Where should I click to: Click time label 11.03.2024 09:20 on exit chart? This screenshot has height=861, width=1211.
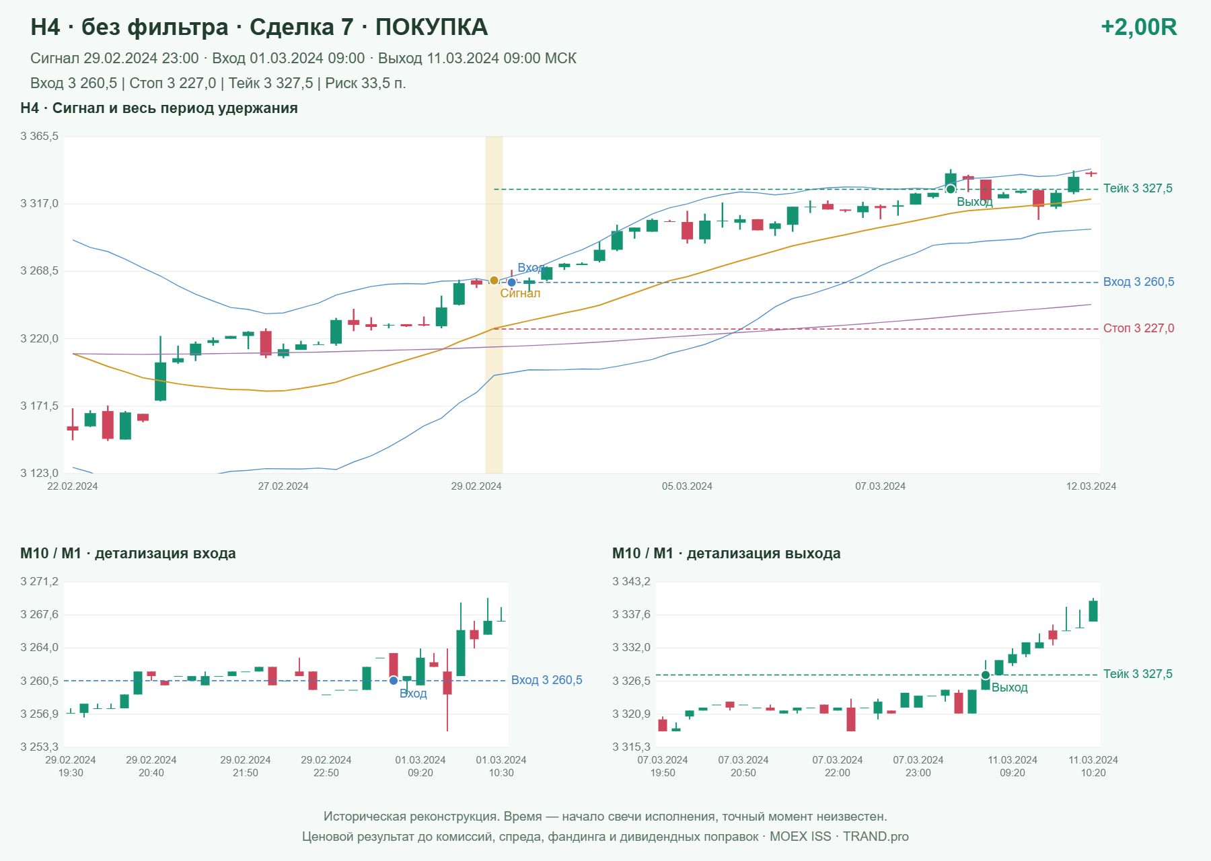1013,766
